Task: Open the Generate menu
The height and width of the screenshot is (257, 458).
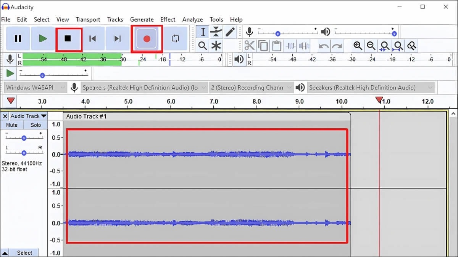Action: tap(142, 19)
